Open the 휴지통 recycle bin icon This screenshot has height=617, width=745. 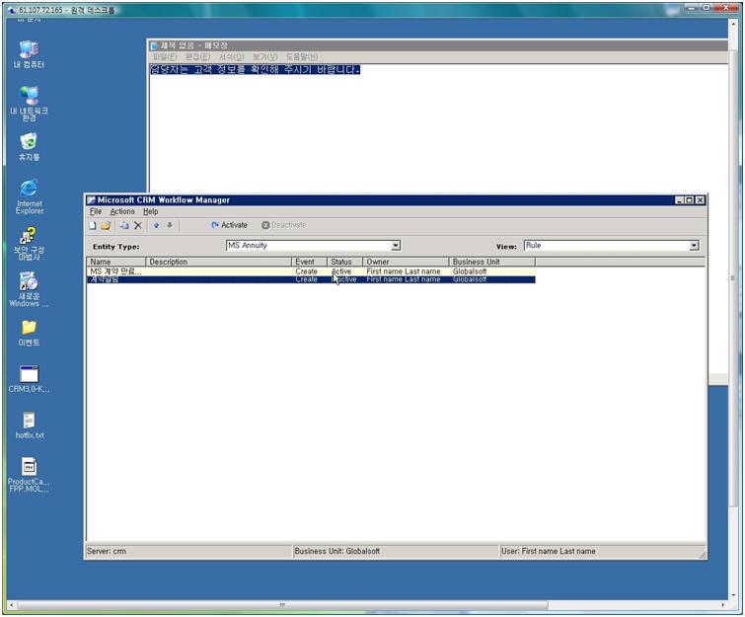(29, 146)
